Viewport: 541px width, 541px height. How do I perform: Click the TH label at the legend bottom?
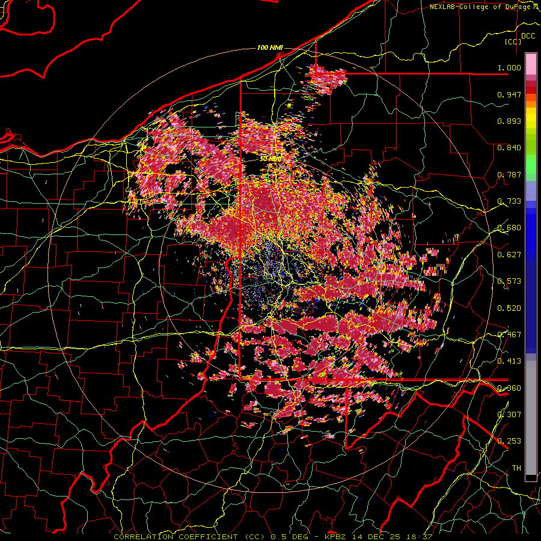click(x=516, y=468)
